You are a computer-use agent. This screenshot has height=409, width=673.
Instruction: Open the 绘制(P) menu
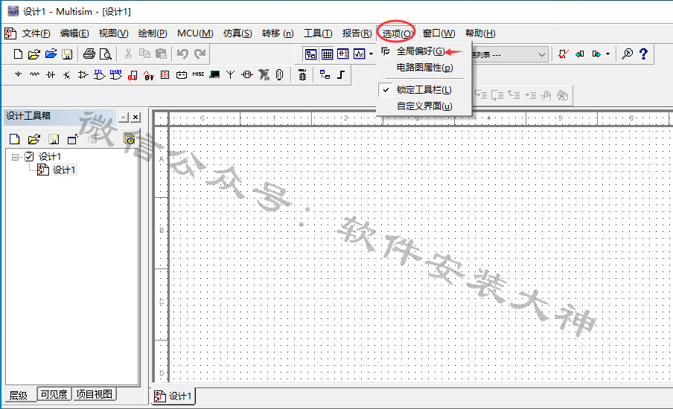(153, 33)
